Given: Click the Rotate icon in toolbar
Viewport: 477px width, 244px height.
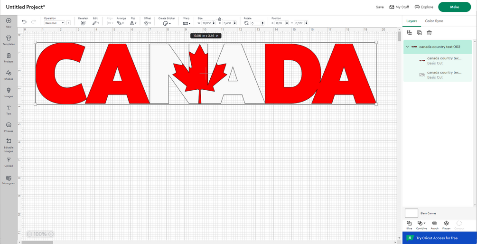Looking at the screenshot, I should [x=246, y=23].
